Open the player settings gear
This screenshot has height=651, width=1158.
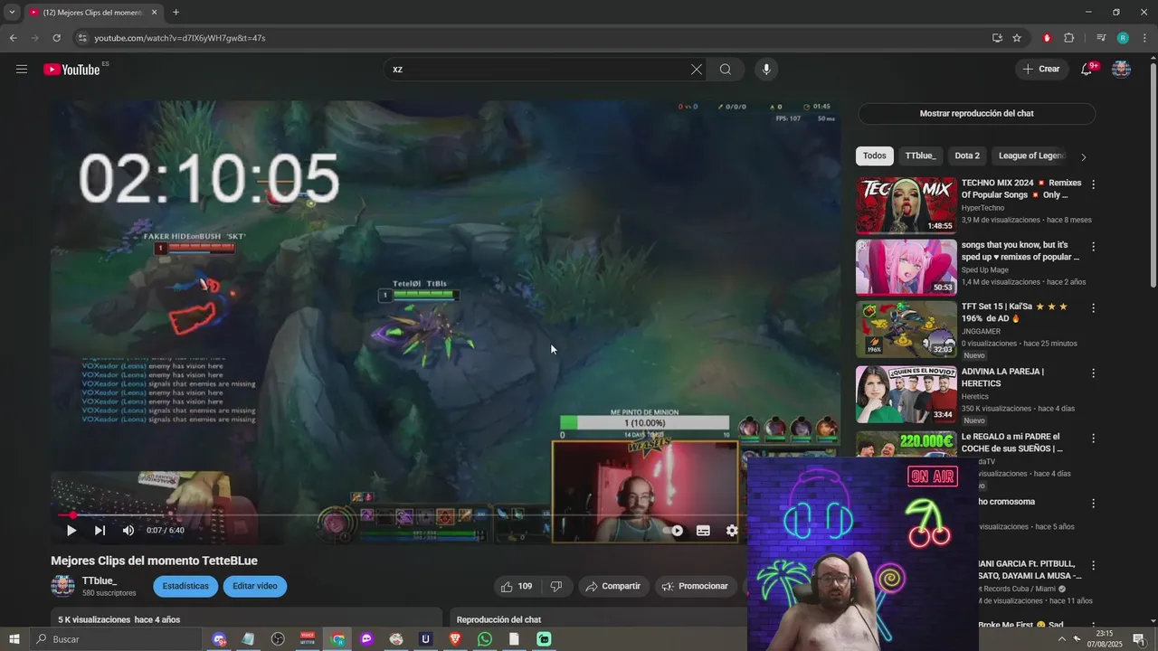click(732, 531)
